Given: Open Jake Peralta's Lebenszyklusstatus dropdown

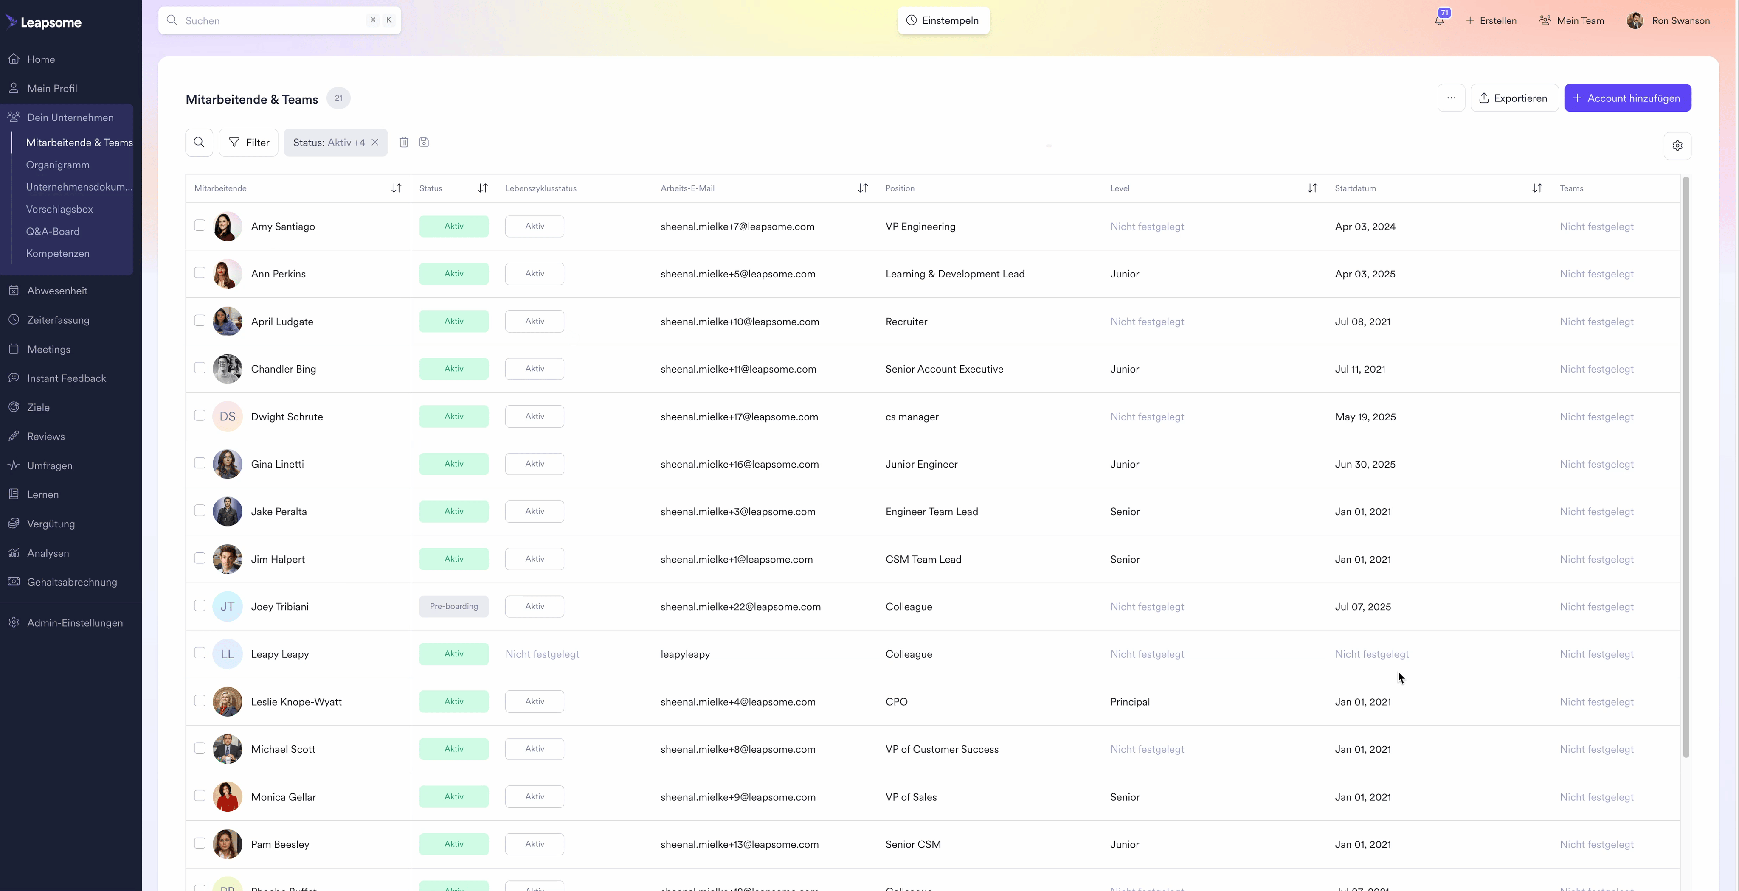Looking at the screenshot, I should 534,511.
